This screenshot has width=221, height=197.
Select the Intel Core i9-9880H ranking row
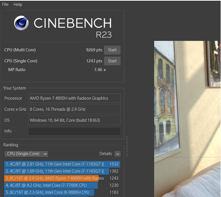click(62, 192)
